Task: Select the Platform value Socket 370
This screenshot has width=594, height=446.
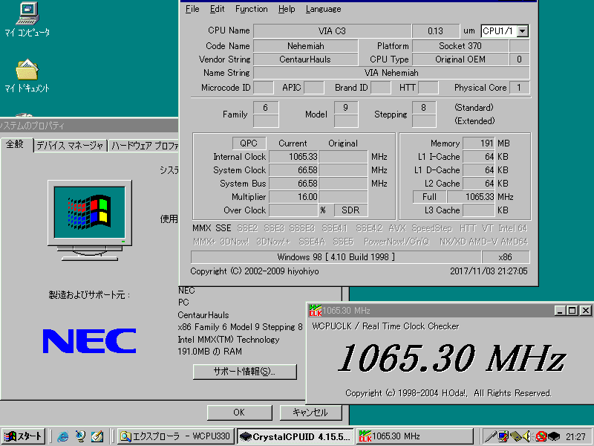Action: click(460, 46)
